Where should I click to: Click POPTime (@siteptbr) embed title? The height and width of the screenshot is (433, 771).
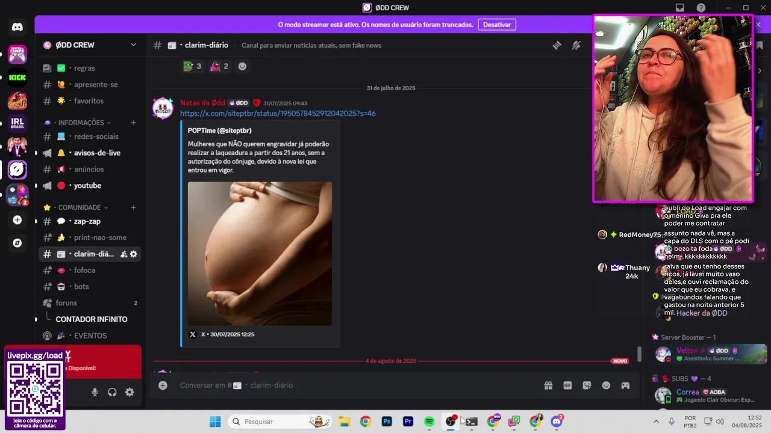(x=219, y=131)
